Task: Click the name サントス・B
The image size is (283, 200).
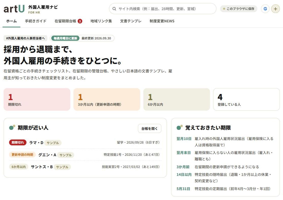Action: [42, 167]
